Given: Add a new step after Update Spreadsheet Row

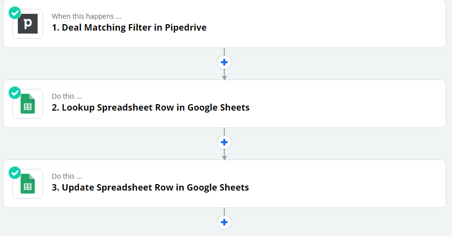Looking at the screenshot, I should coord(224,222).
